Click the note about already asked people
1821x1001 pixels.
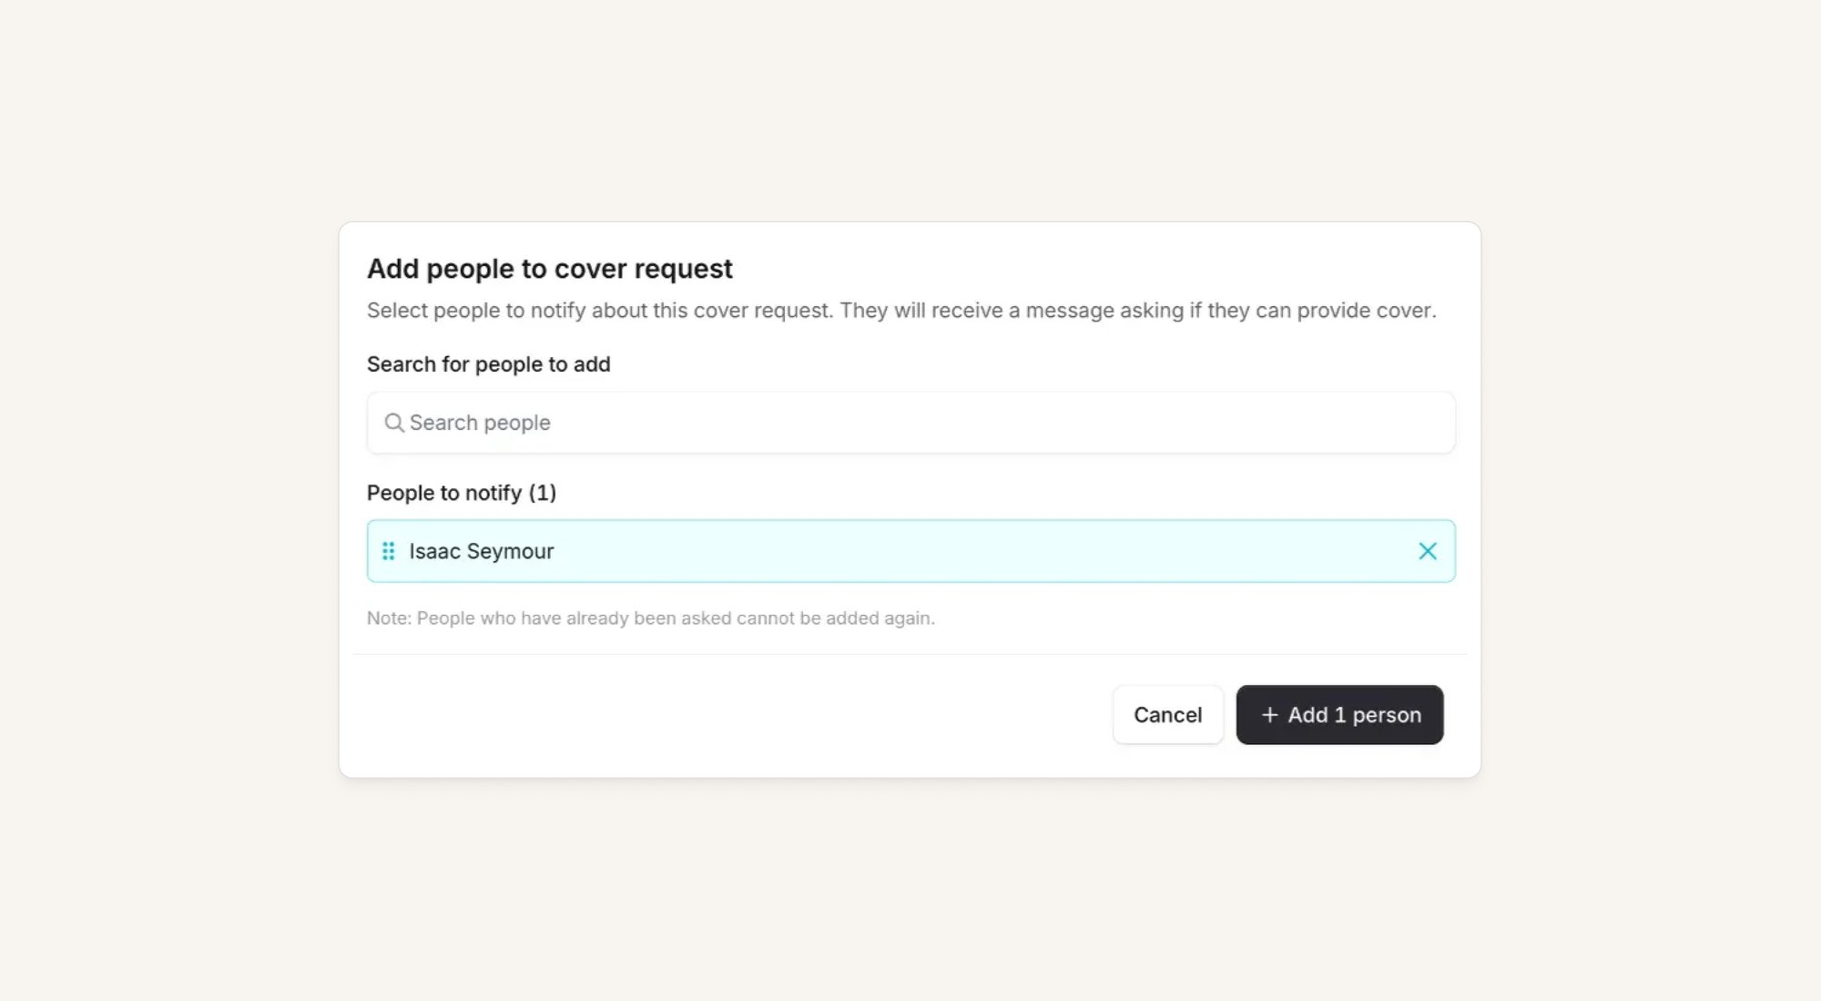point(651,618)
